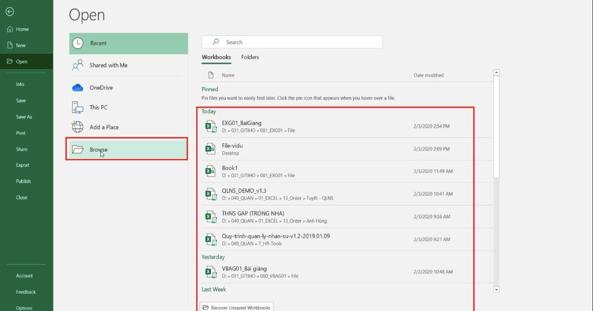Click the scrollbar down arrow
Viewport: 593px width, 311px height.
point(496,289)
